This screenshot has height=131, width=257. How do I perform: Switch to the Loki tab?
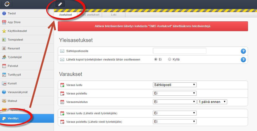tap(114, 15)
